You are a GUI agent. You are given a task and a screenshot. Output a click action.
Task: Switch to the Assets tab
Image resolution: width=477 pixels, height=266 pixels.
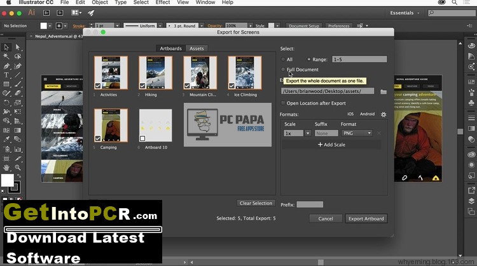coord(197,49)
